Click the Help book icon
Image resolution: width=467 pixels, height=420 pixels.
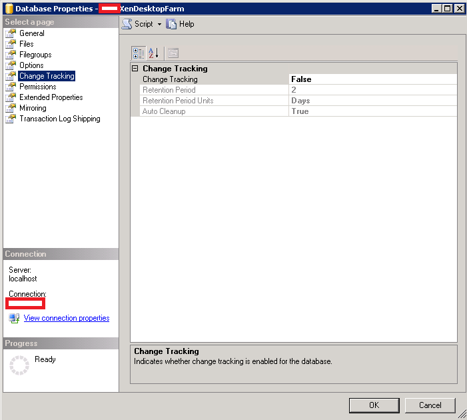[x=172, y=24]
